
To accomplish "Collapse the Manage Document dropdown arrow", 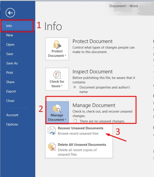I will click(x=65, y=120).
